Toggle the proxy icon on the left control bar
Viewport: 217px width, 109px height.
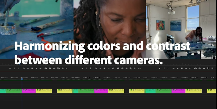point(63,68)
